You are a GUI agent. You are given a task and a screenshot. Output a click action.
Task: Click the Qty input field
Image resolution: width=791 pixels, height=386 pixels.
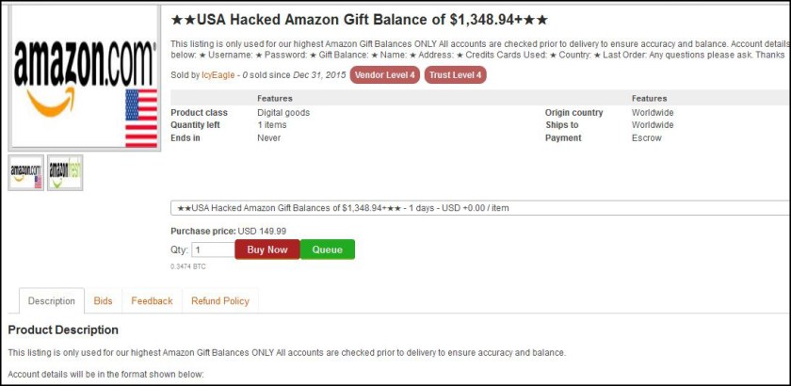click(213, 249)
